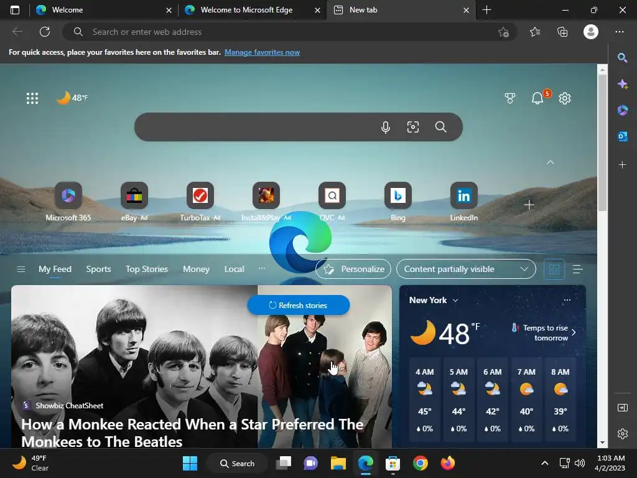The height and width of the screenshot is (478, 637).
Task: Start voice search with the microphone
Action: (386, 127)
